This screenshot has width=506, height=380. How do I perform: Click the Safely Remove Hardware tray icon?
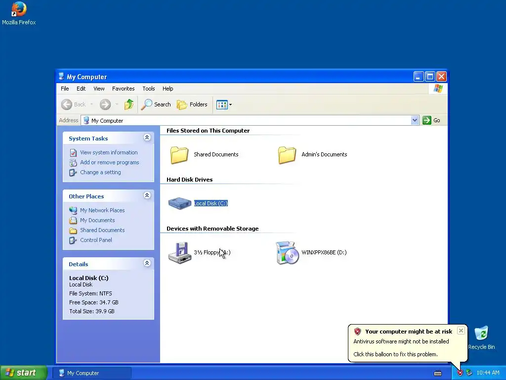point(469,373)
